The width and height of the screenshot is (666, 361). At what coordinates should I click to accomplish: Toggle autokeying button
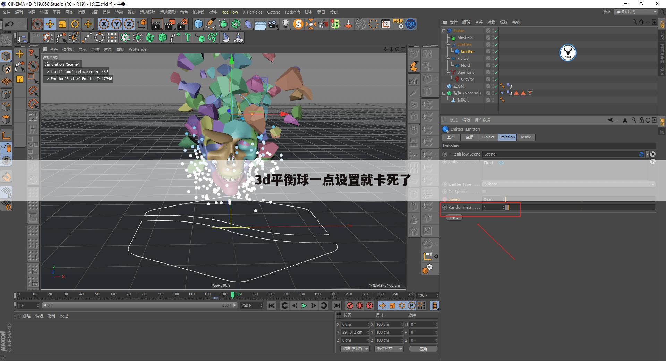click(360, 305)
